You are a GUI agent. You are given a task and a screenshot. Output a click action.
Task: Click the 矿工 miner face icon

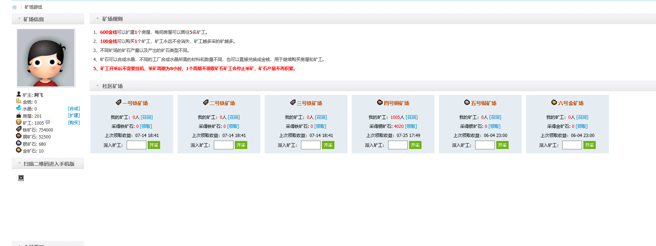pyautogui.click(x=19, y=122)
